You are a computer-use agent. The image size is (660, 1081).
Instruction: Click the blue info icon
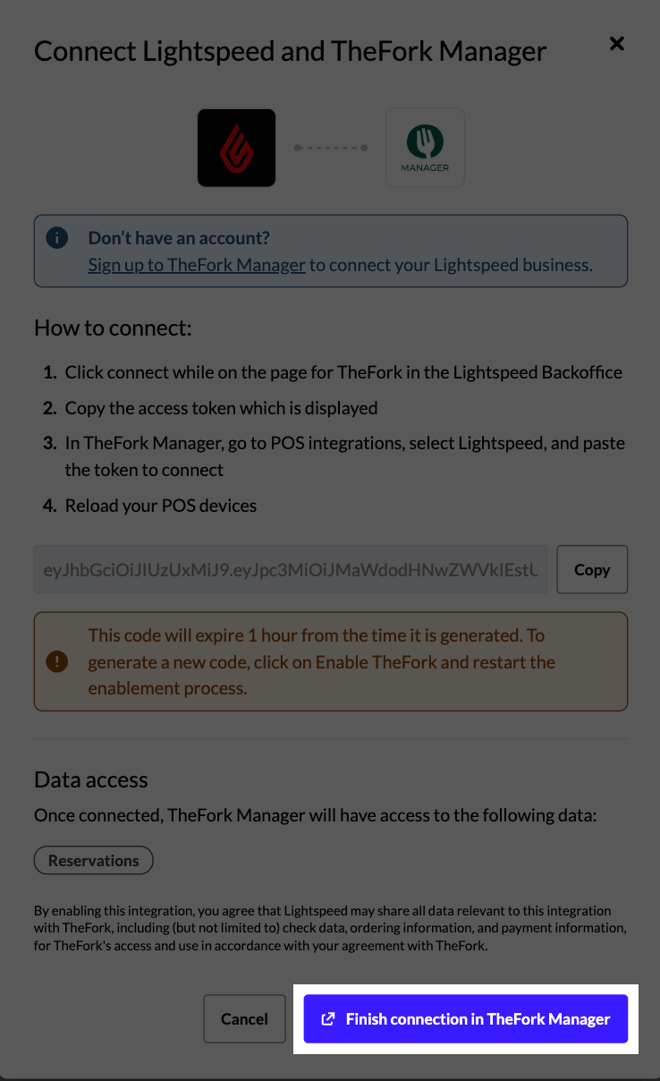[56, 238]
